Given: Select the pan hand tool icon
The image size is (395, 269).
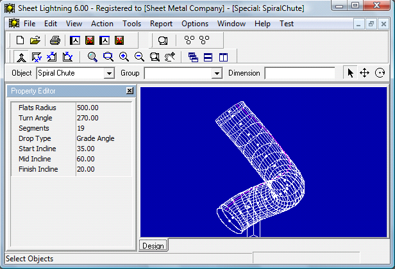Looking at the screenshot, I should point(170,57).
